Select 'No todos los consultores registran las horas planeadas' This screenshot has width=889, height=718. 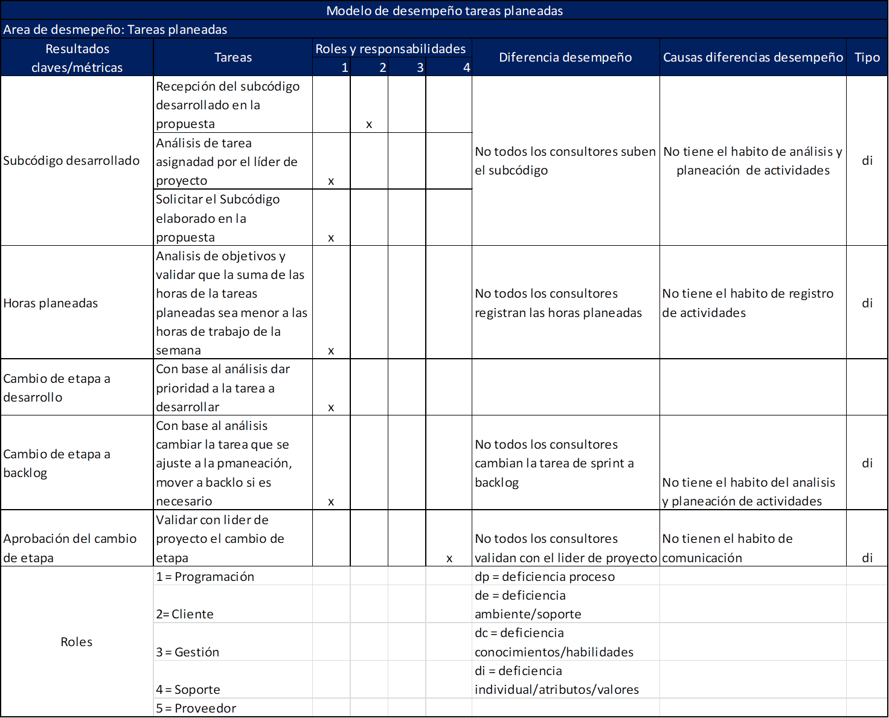[x=565, y=303]
